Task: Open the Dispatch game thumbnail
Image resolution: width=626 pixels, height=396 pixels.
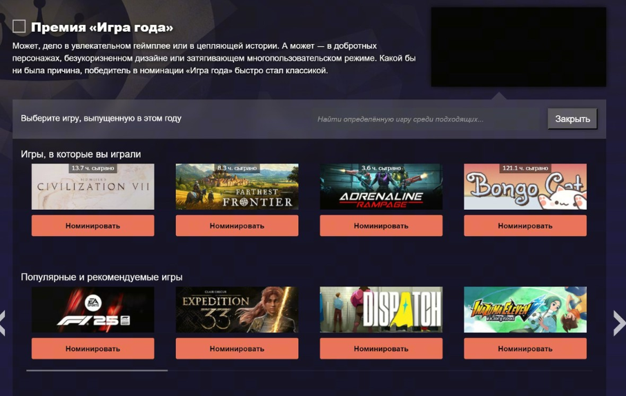Action: [x=381, y=309]
